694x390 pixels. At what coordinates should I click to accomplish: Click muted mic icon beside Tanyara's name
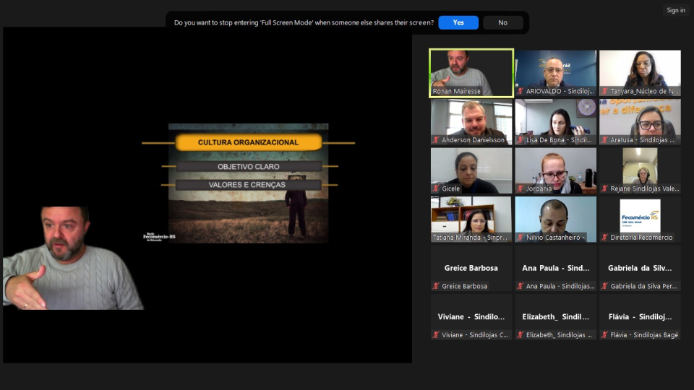604,91
